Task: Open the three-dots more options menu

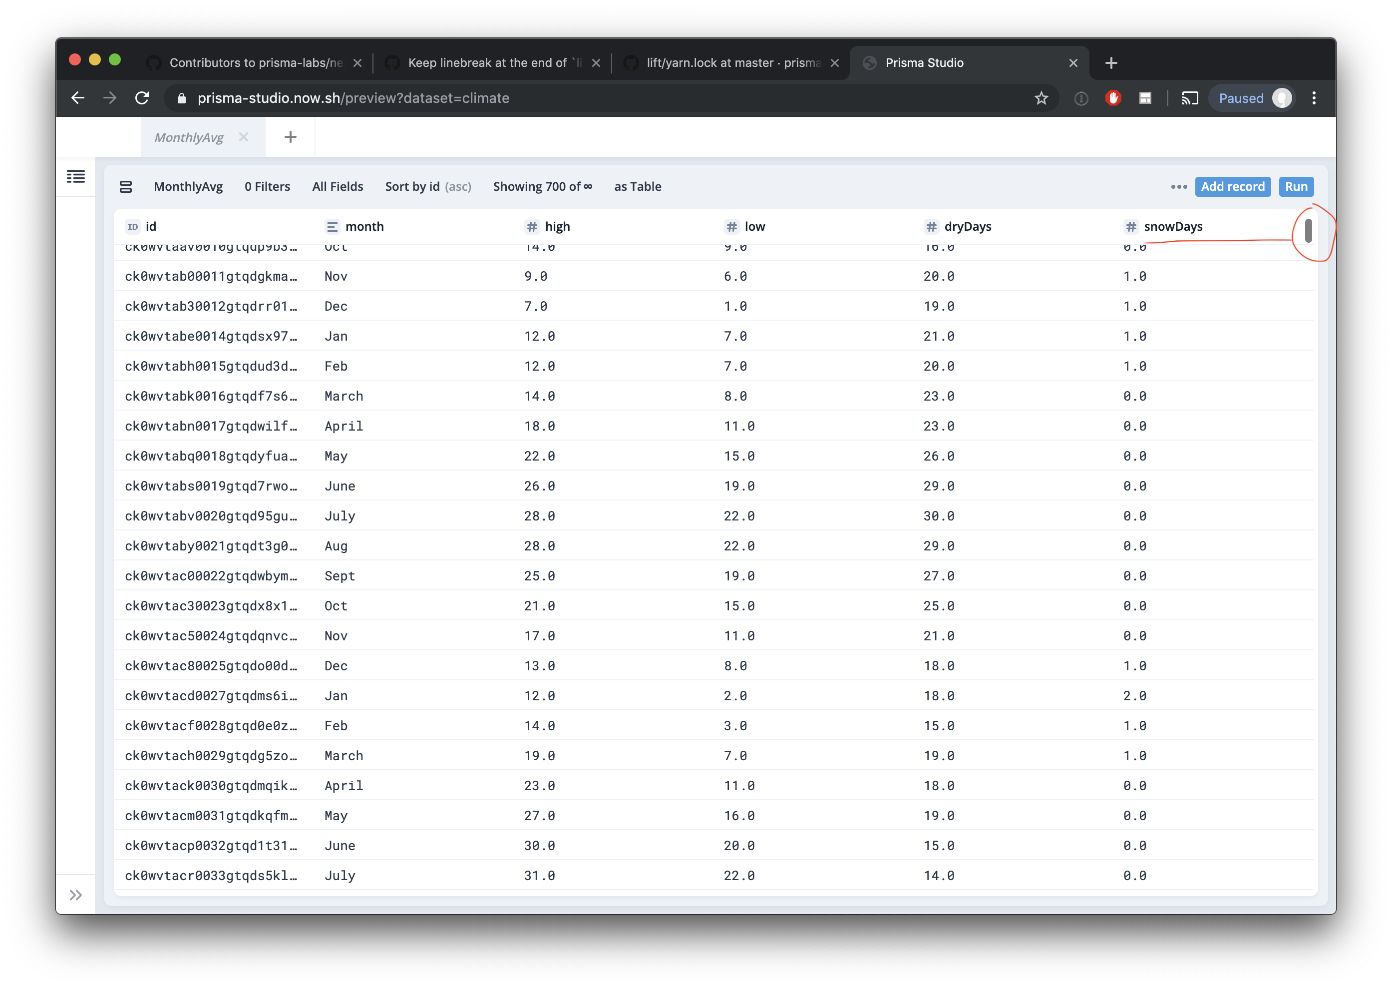Action: [1178, 187]
